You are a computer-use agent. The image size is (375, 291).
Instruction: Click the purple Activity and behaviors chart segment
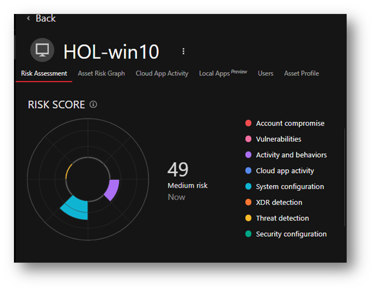pyautogui.click(x=112, y=190)
